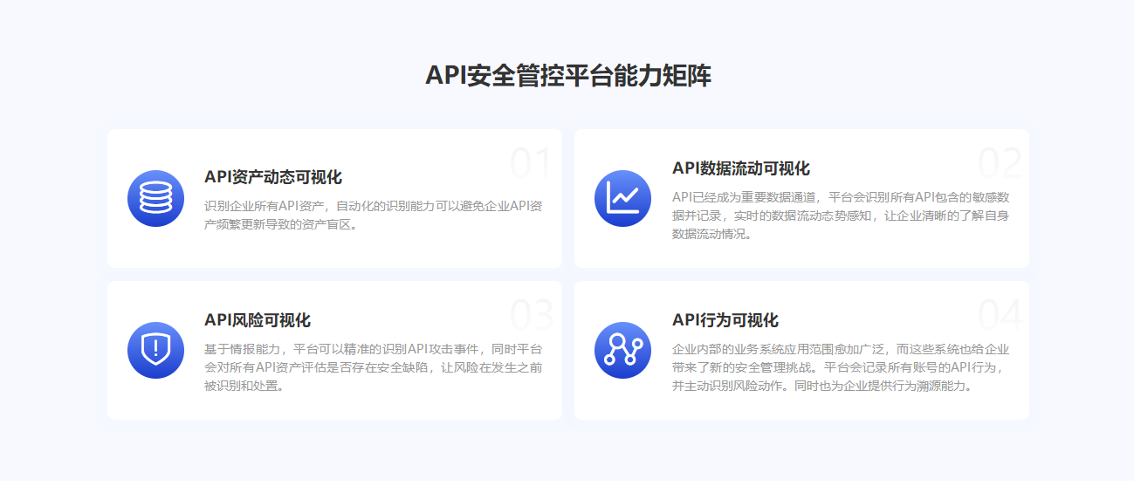Select the top-right API data flow capability card
This screenshot has height=486, width=1134.
click(801, 253)
